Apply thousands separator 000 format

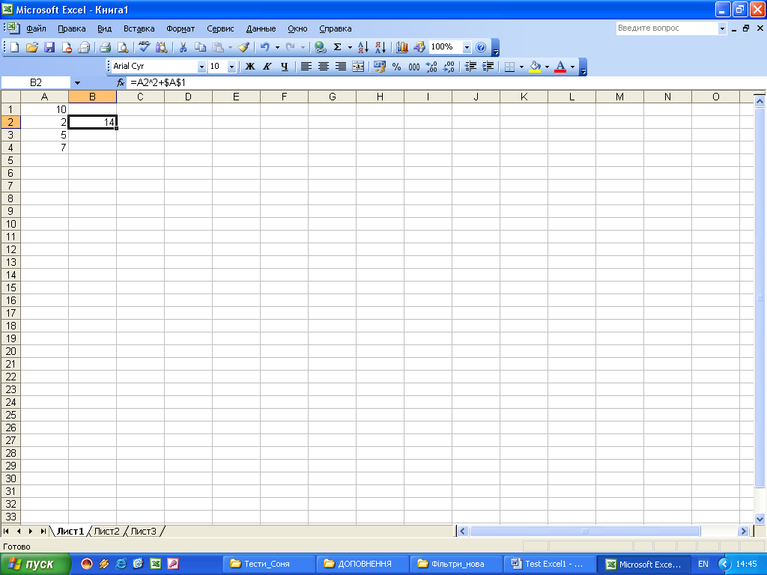(x=414, y=67)
